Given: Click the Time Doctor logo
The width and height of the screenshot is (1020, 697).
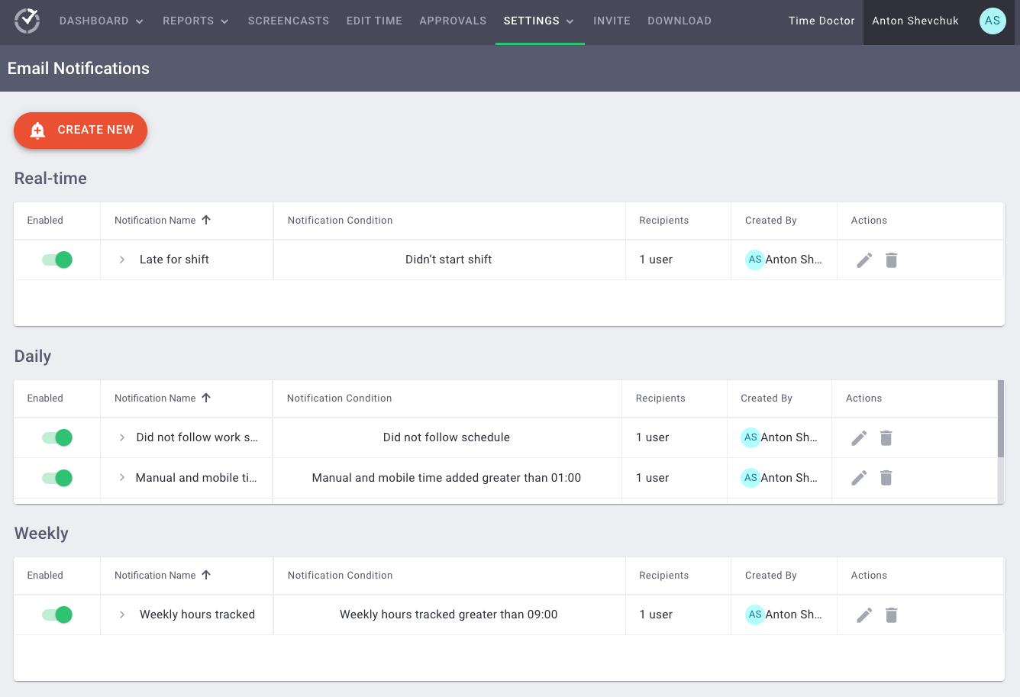Looking at the screenshot, I should point(27,21).
